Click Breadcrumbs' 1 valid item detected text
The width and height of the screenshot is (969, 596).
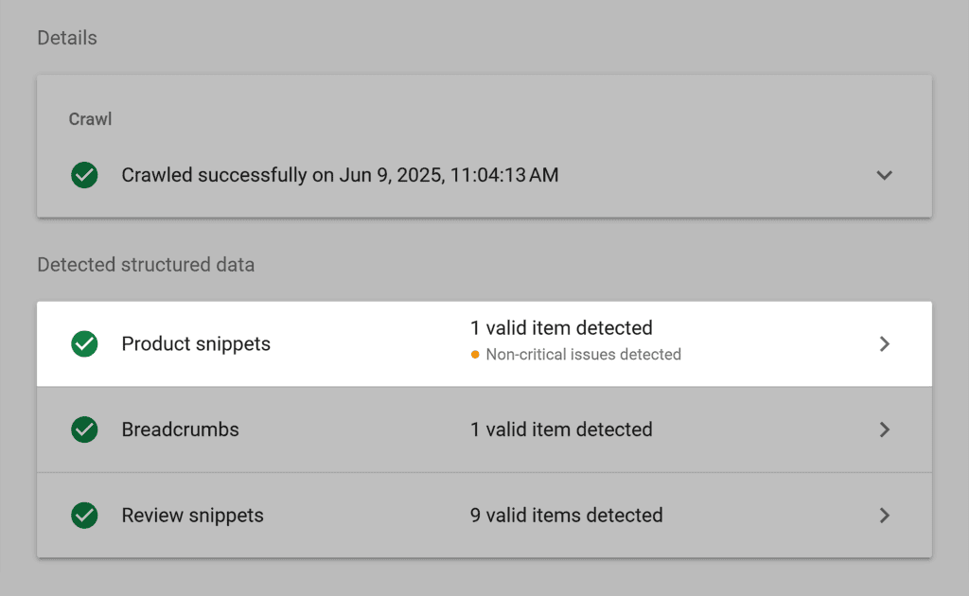tap(561, 429)
